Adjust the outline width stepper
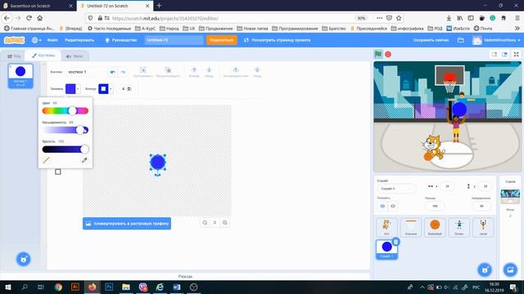 coord(129,89)
